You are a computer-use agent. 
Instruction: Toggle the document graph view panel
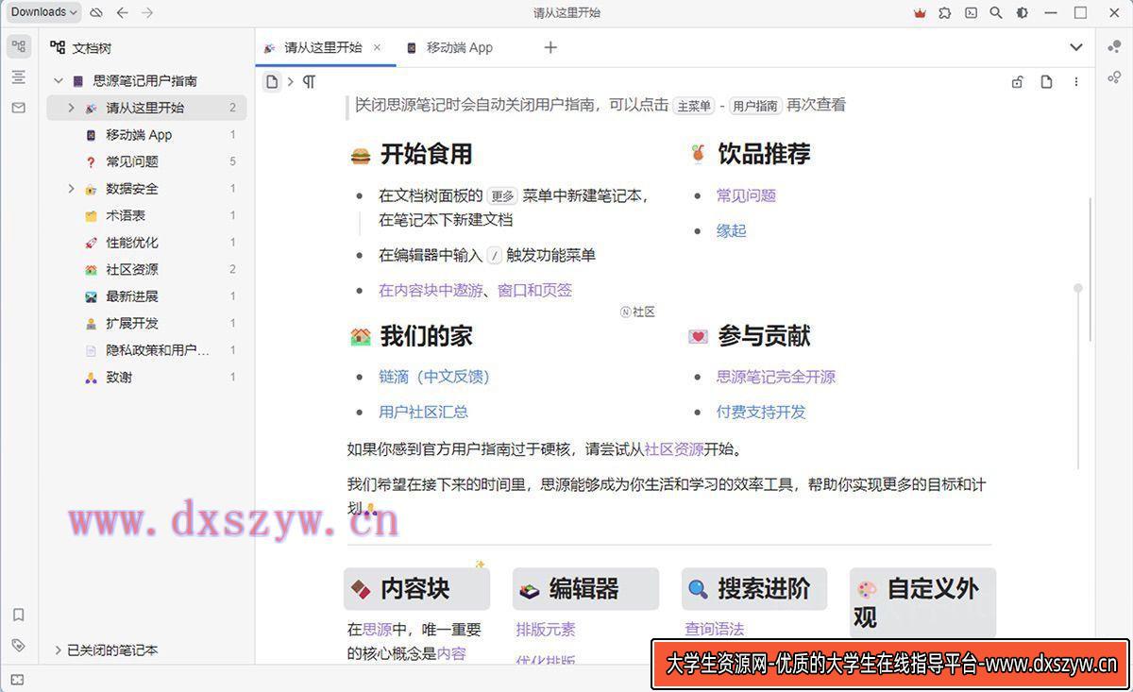click(x=1115, y=46)
